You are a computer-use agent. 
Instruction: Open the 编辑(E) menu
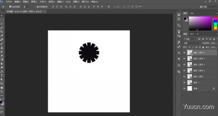point(18,2)
